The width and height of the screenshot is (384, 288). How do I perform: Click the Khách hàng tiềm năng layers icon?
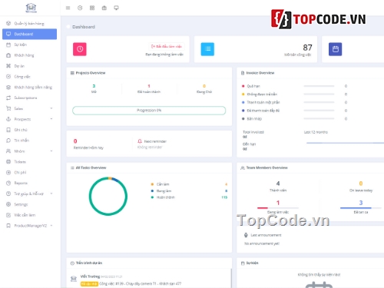[x=8, y=88]
